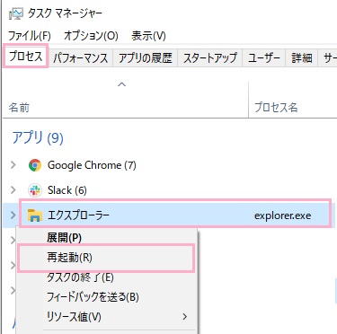Choose 展開(P) in the context menu

(107, 238)
